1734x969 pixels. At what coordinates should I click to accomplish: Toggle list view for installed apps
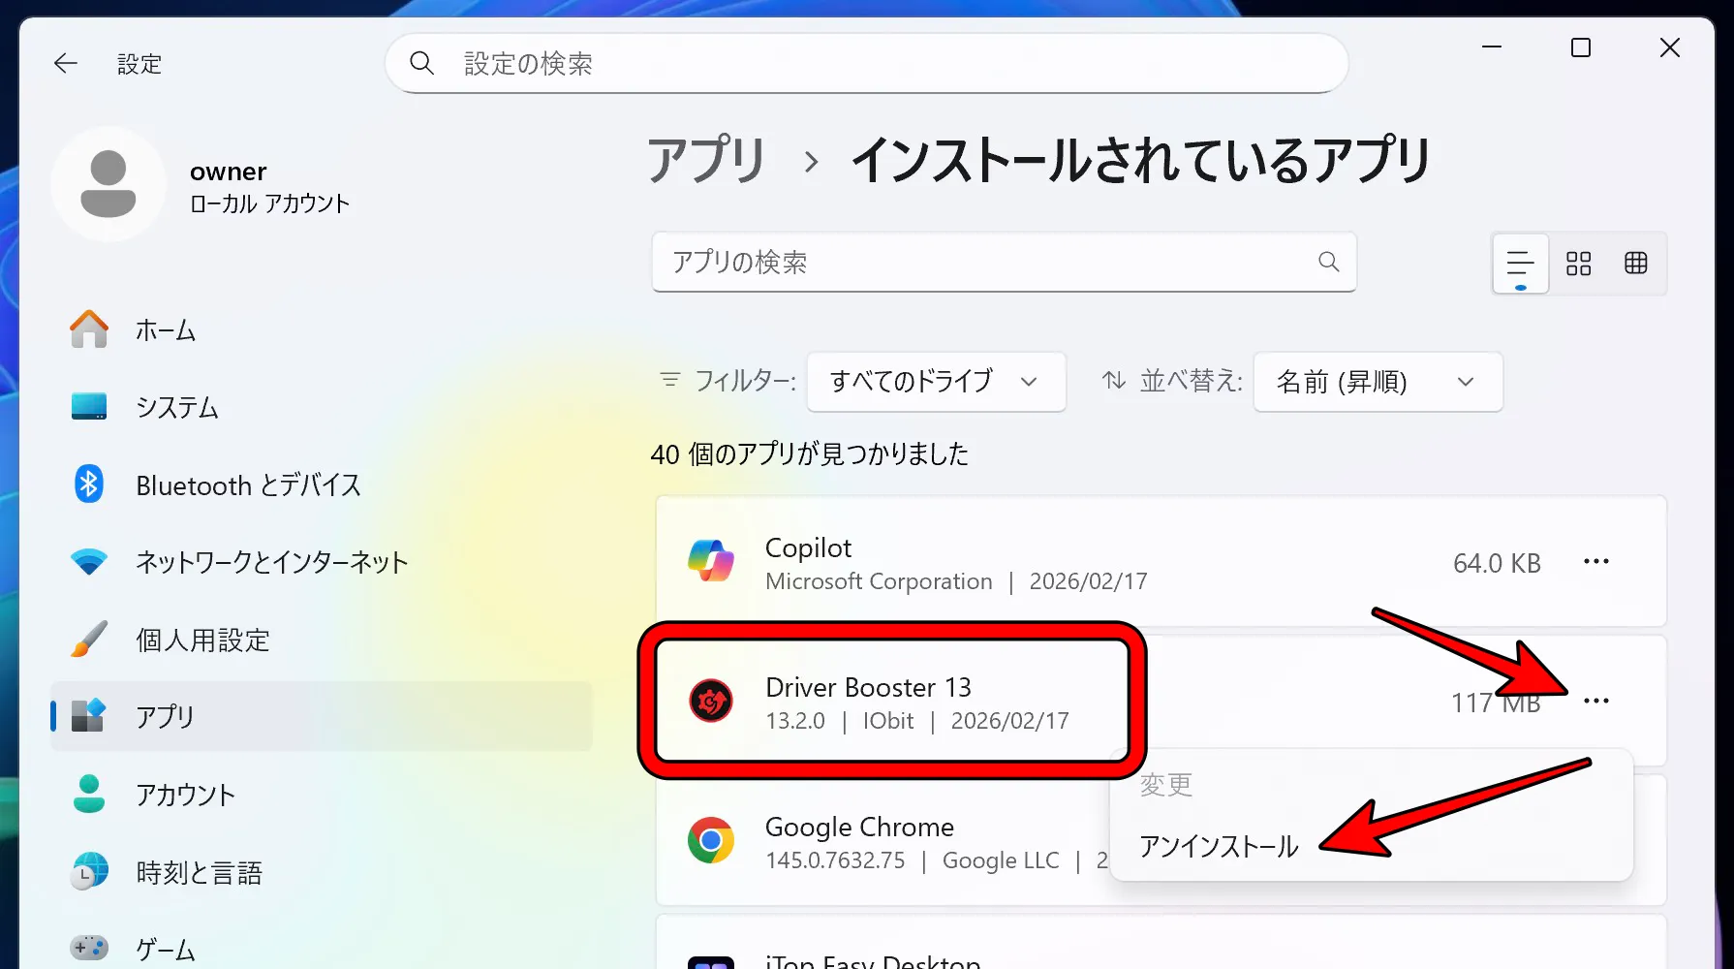[1519, 264]
